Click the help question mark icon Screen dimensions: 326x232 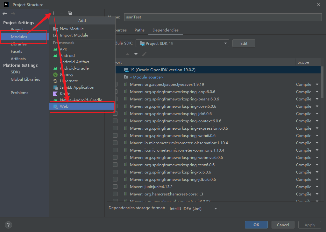pyautogui.click(x=8, y=225)
